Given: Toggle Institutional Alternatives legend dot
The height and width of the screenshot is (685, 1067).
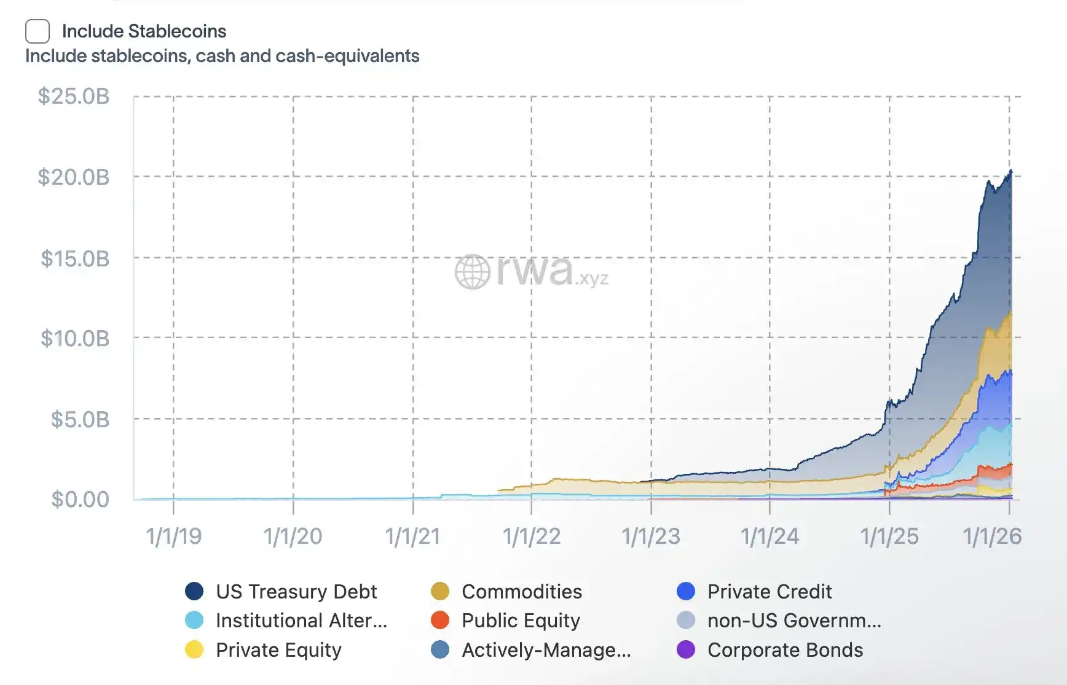Looking at the screenshot, I should pos(194,620).
